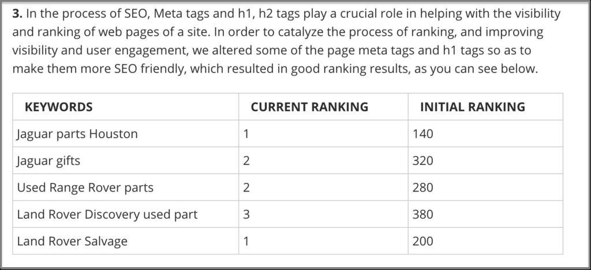The image size is (591, 270).
Task: Select the Jaguar parts Houston cell
Action: tap(77, 134)
